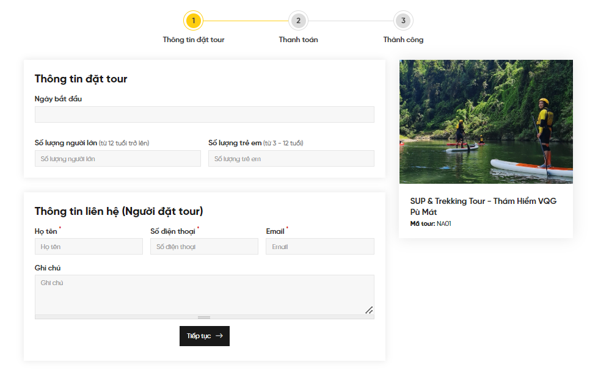Focus the Số lượng trẻ em field
This screenshot has height=384, width=598.
pos(291,159)
